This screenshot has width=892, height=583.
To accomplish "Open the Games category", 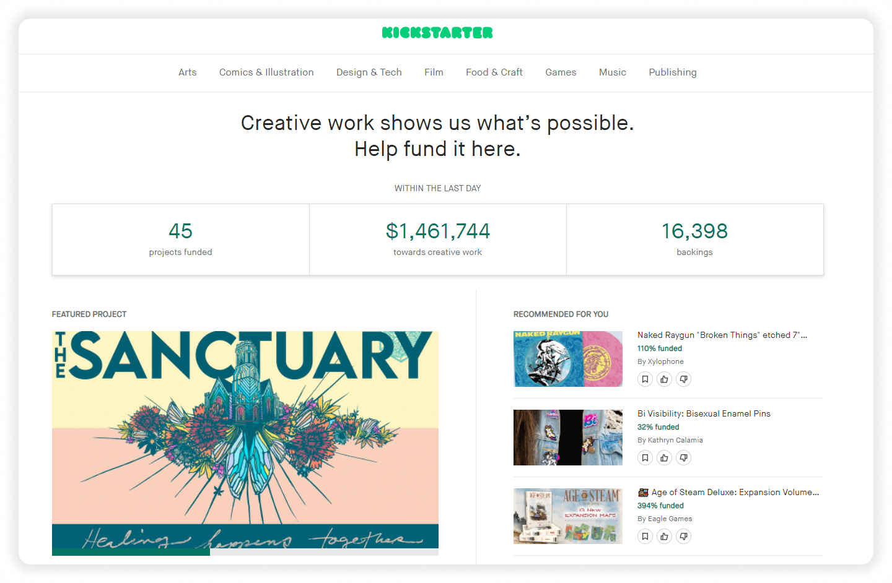I will [561, 72].
